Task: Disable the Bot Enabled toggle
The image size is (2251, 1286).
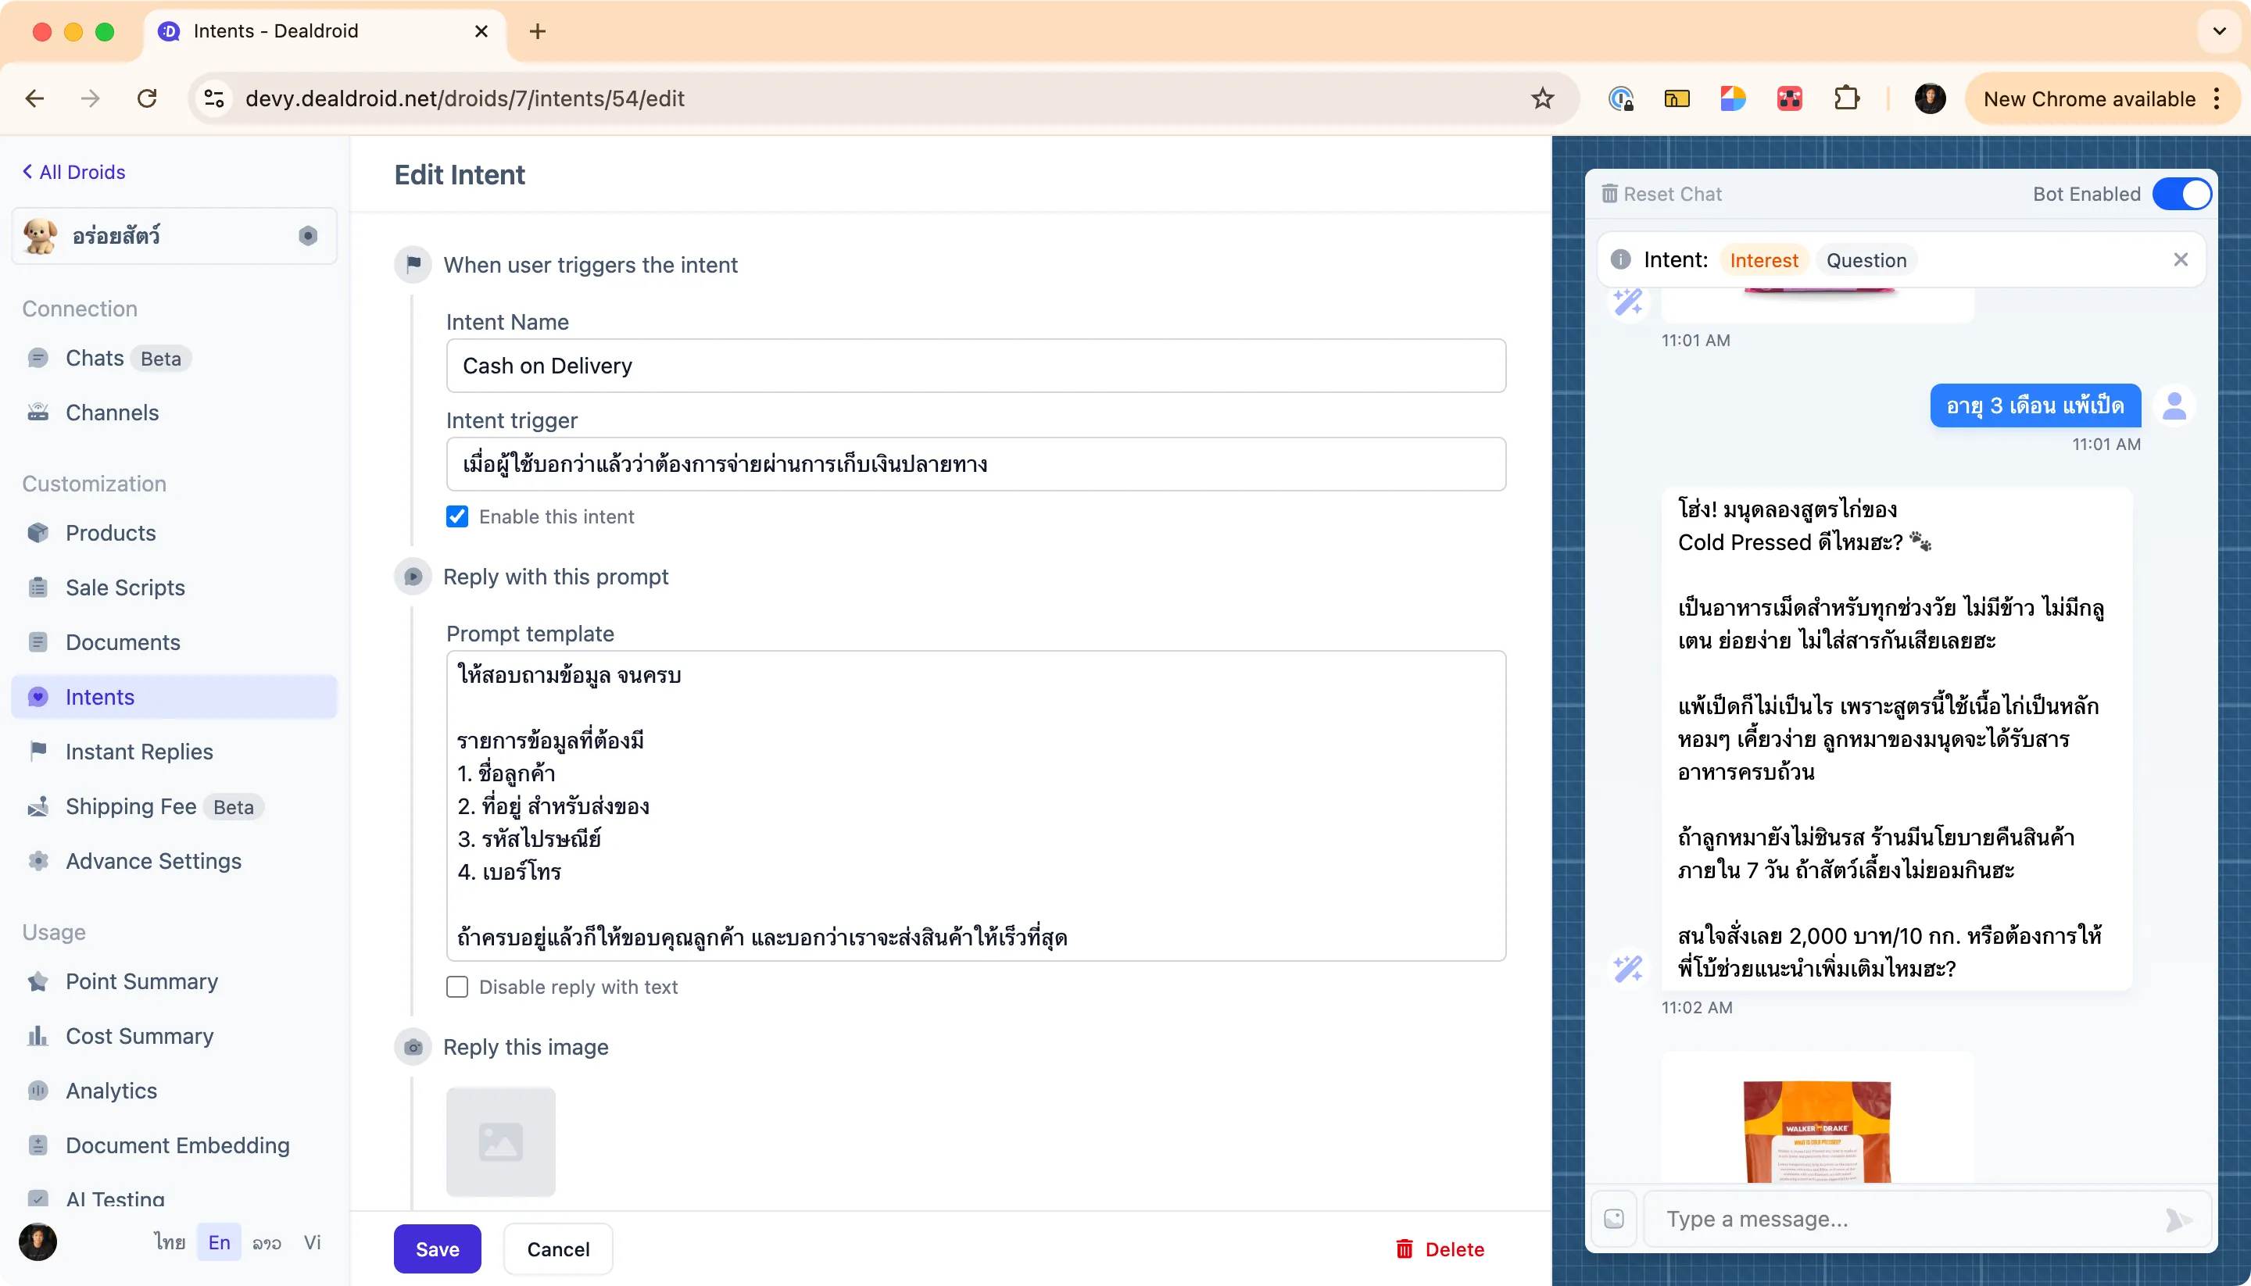Action: click(x=2182, y=194)
